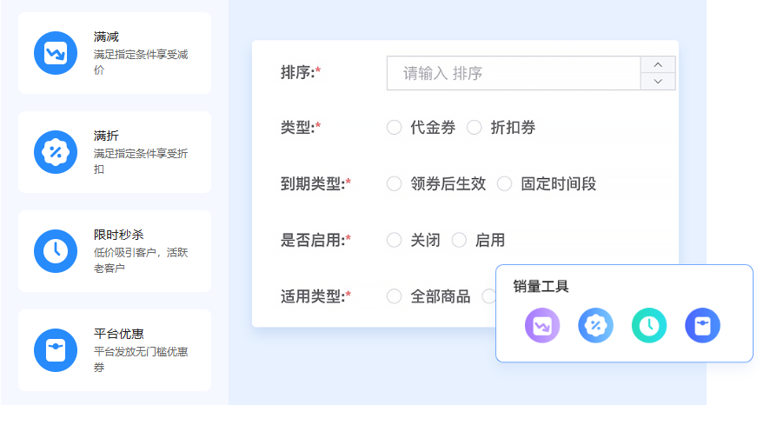The width and height of the screenshot is (777, 425).
Task: Click the teal clock icon in 销量工具
Action: [x=649, y=326]
